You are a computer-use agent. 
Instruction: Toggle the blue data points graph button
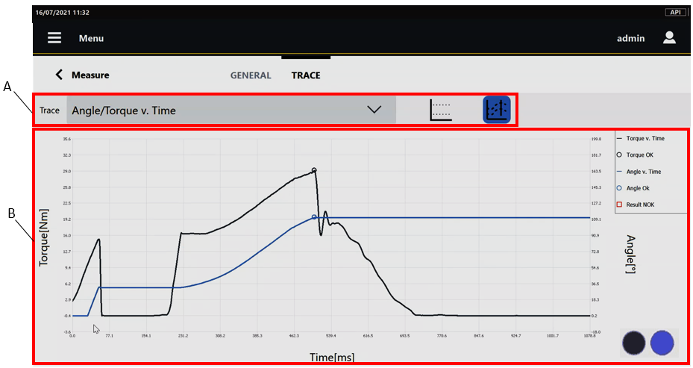coord(496,110)
